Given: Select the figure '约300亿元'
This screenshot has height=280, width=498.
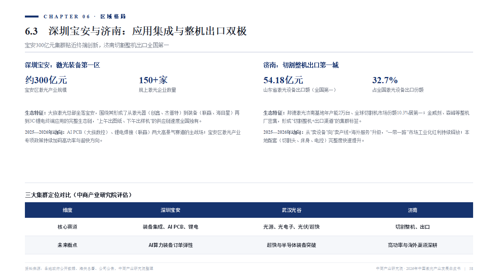Looking at the screenshot, I should (x=46, y=80).
